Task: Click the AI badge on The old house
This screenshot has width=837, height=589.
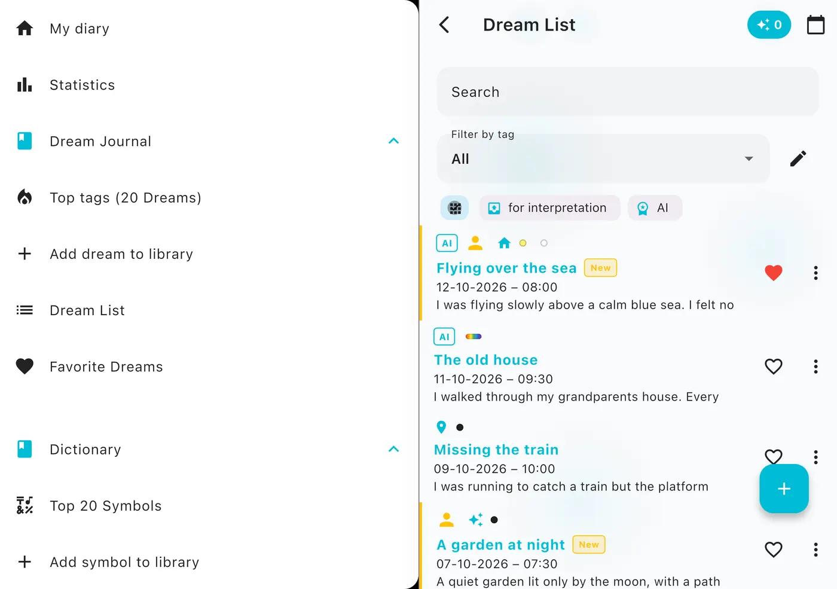Action: click(444, 337)
